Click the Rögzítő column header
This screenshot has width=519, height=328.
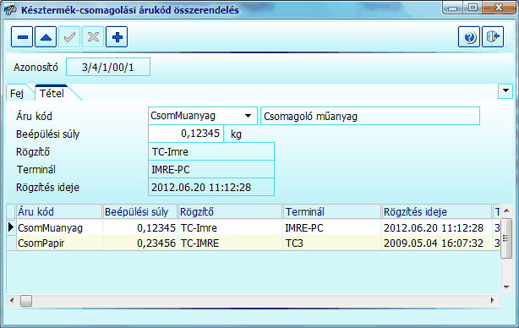point(231,212)
